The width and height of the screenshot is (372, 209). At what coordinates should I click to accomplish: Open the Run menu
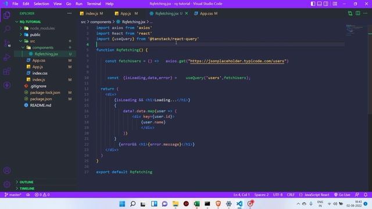coord(79,4)
